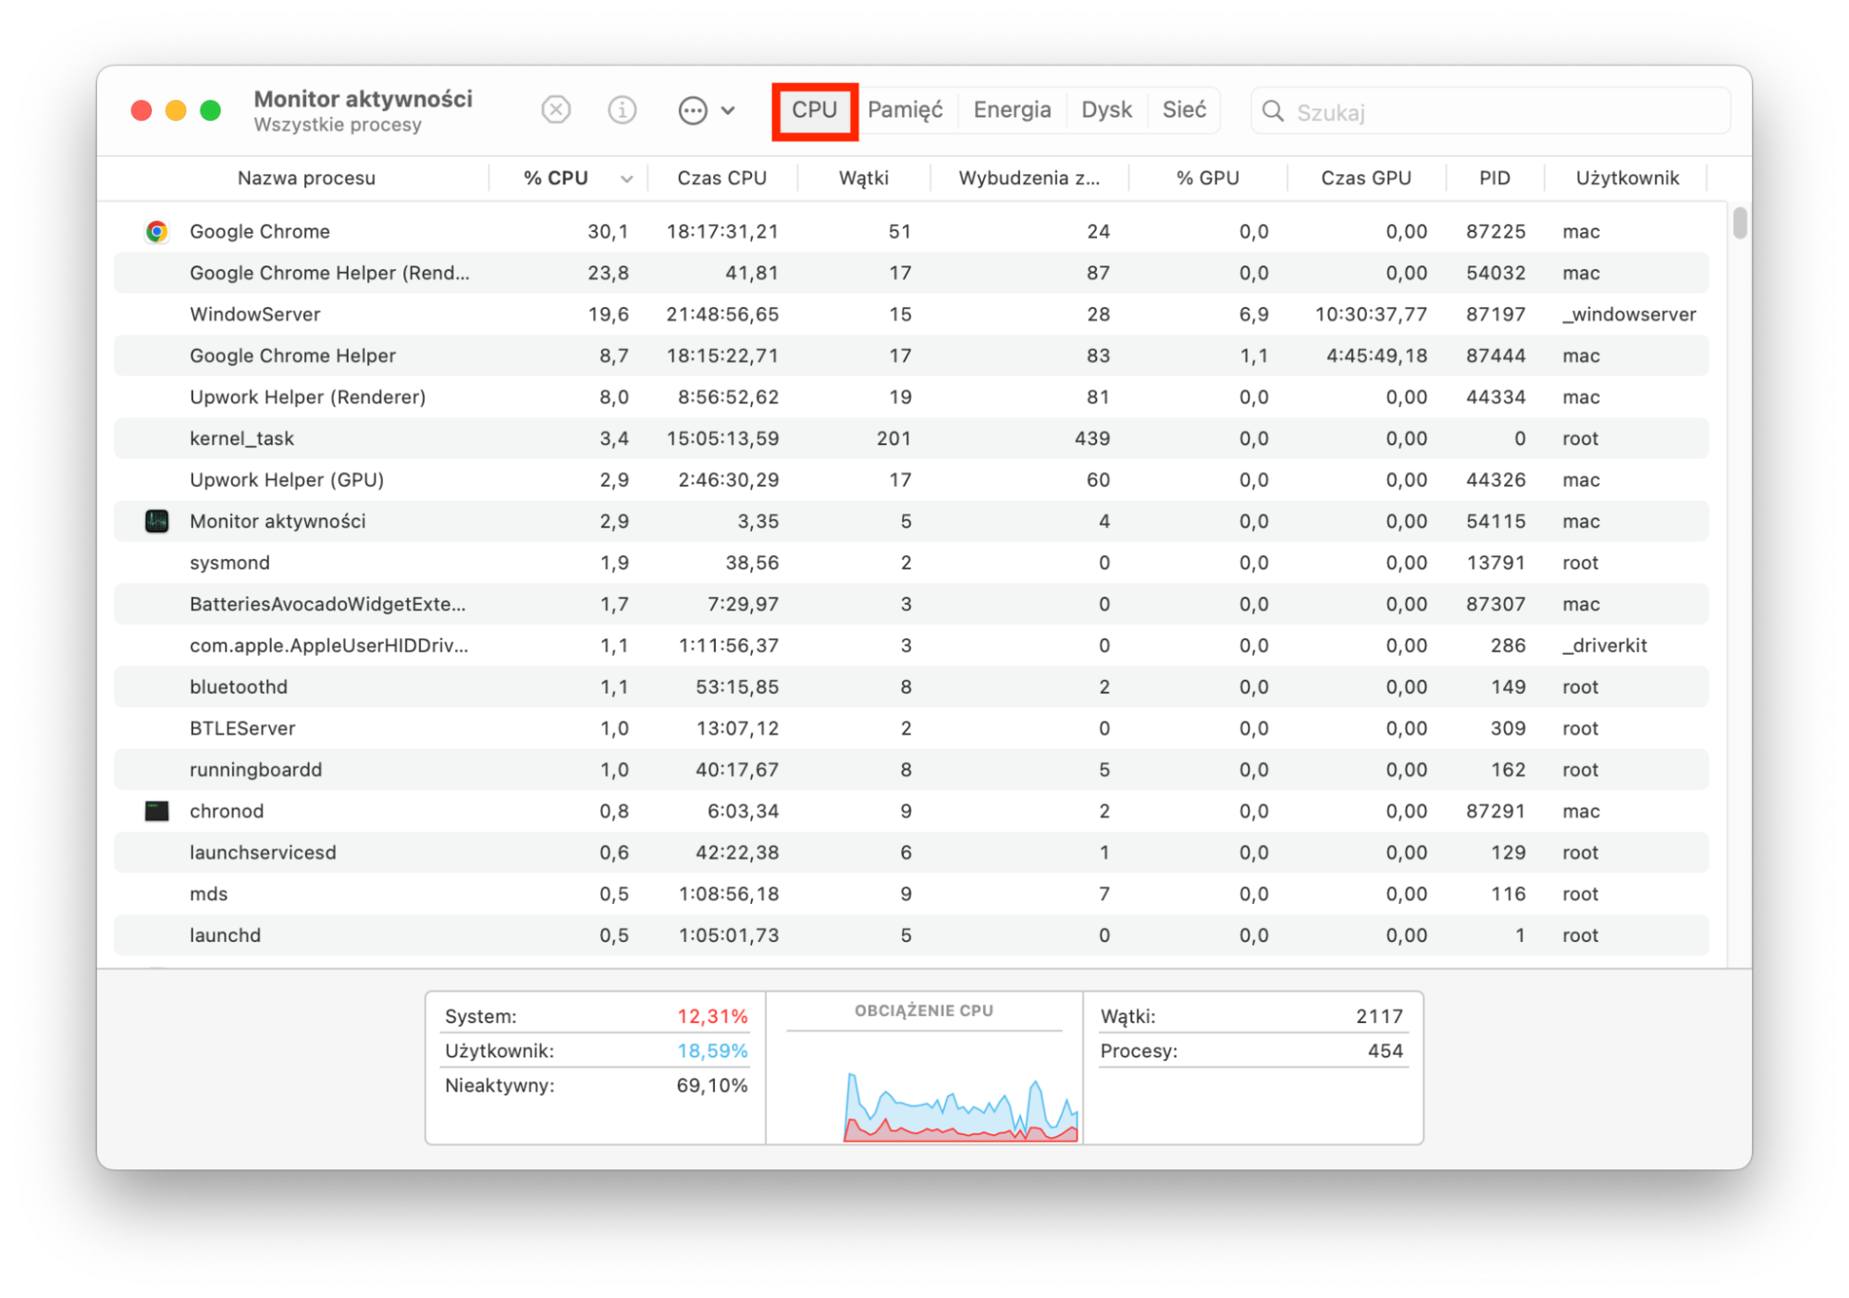Image resolution: width=1849 pixels, height=1298 pixels.
Task: Click the search magnifier icon
Action: click(x=1273, y=111)
